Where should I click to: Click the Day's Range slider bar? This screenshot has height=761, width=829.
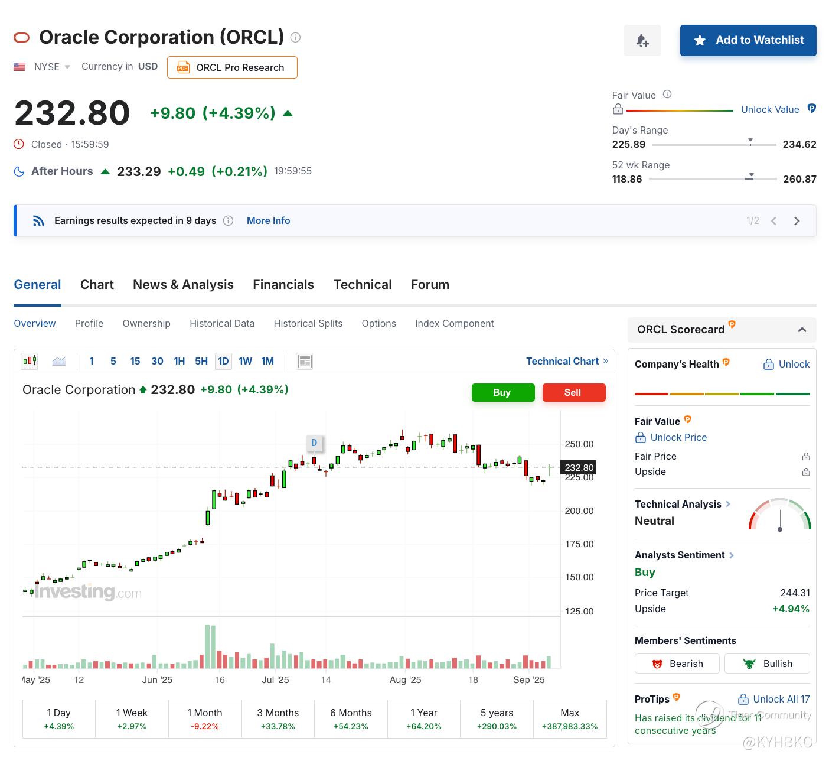pyautogui.click(x=713, y=144)
